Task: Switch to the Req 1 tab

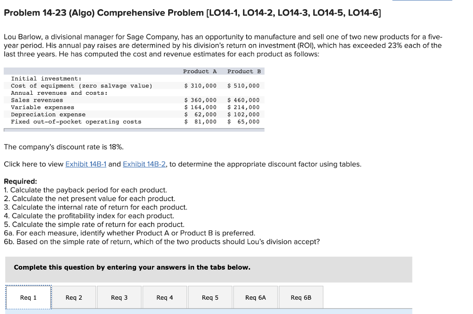Action: point(28,297)
